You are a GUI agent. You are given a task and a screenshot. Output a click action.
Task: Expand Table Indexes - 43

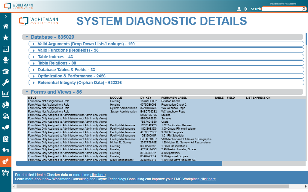(x=34, y=57)
